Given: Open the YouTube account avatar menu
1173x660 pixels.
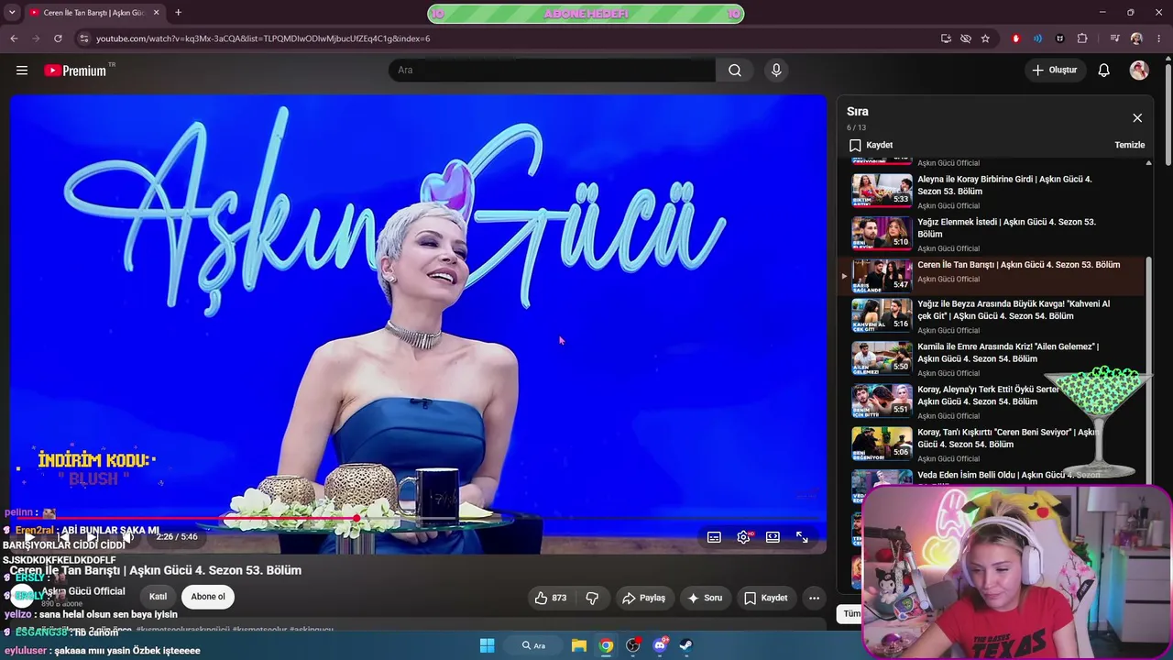Looking at the screenshot, I should point(1139,71).
